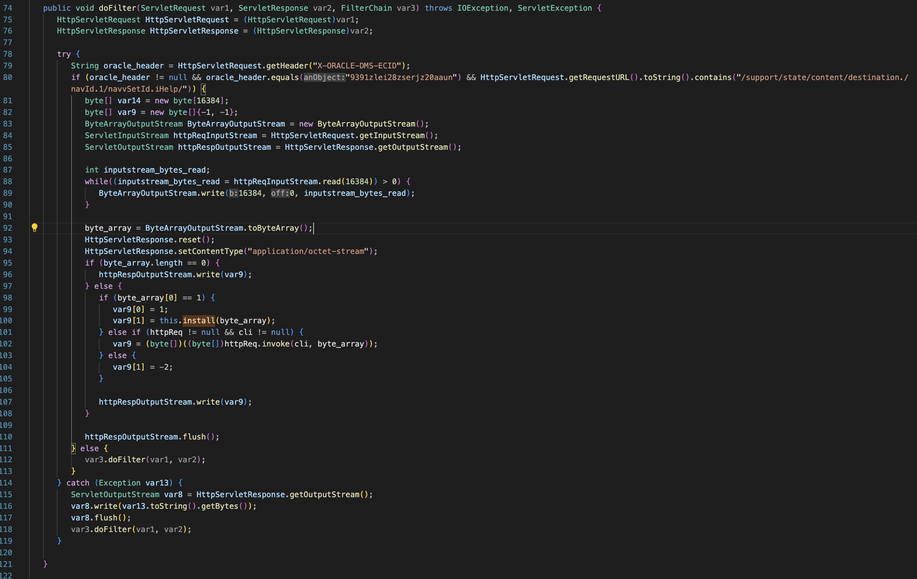Click the "application/octet-stream" string literal
Image resolution: width=917 pixels, height=579 pixels.
coord(308,251)
